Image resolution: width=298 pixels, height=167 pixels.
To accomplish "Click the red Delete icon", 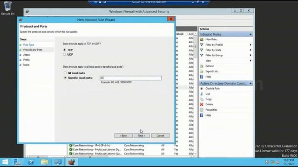I will [x=202, y=104].
